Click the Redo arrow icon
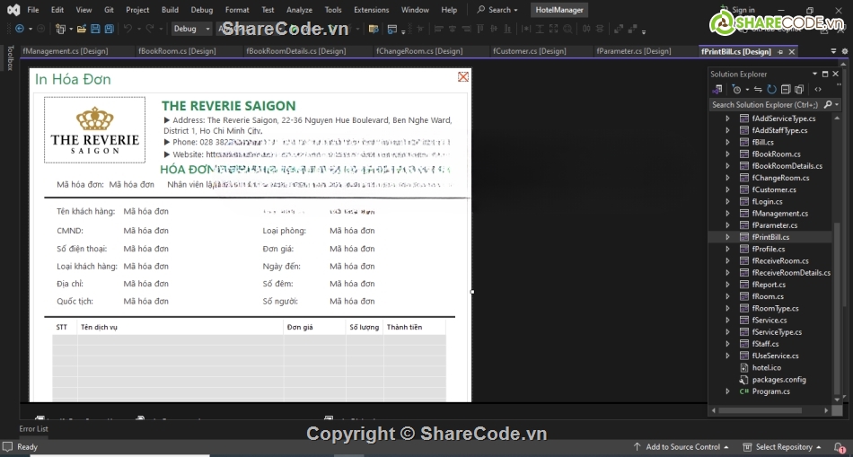The width and height of the screenshot is (853, 457). pyautogui.click(x=150, y=29)
